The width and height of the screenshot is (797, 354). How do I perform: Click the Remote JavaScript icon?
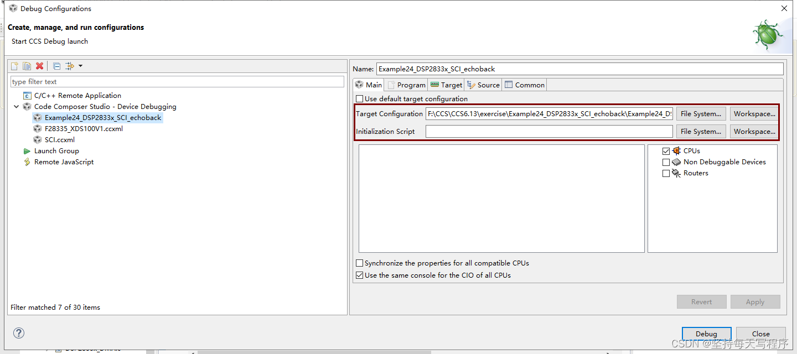pos(27,162)
